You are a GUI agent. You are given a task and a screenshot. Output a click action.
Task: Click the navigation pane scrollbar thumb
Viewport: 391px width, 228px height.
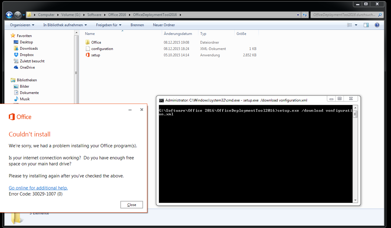[x=76, y=73]
